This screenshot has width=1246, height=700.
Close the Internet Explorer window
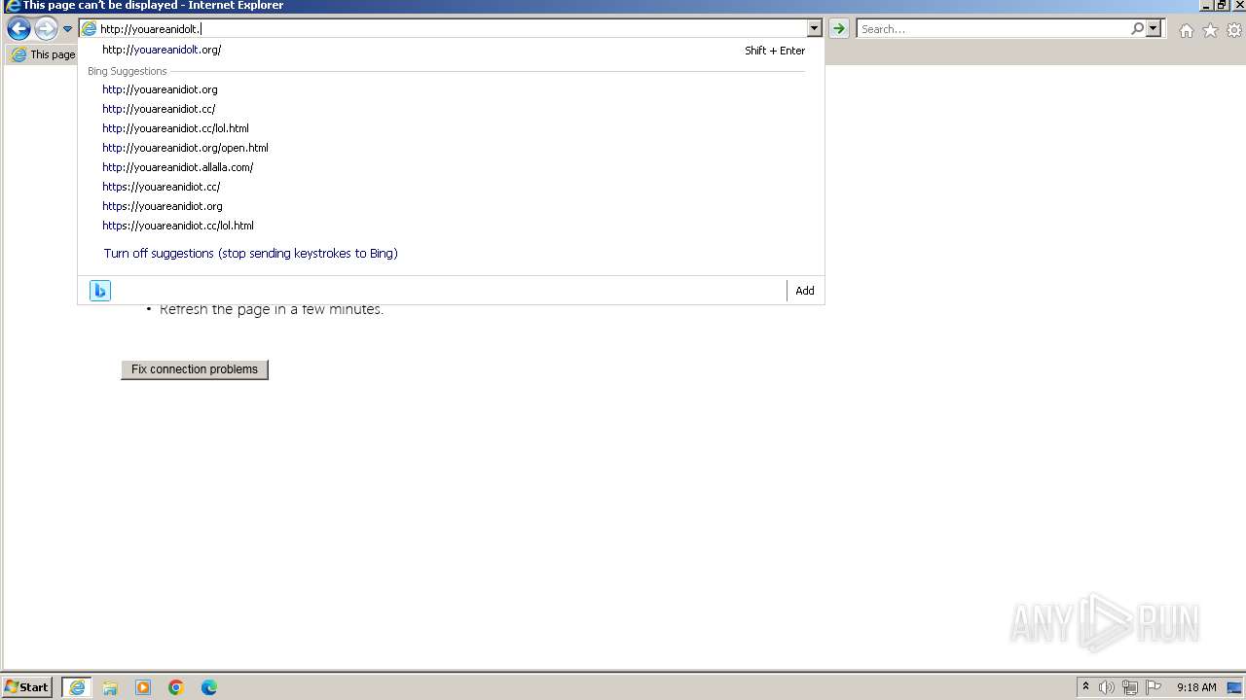pyautogui.click(x=1237, y=6)
